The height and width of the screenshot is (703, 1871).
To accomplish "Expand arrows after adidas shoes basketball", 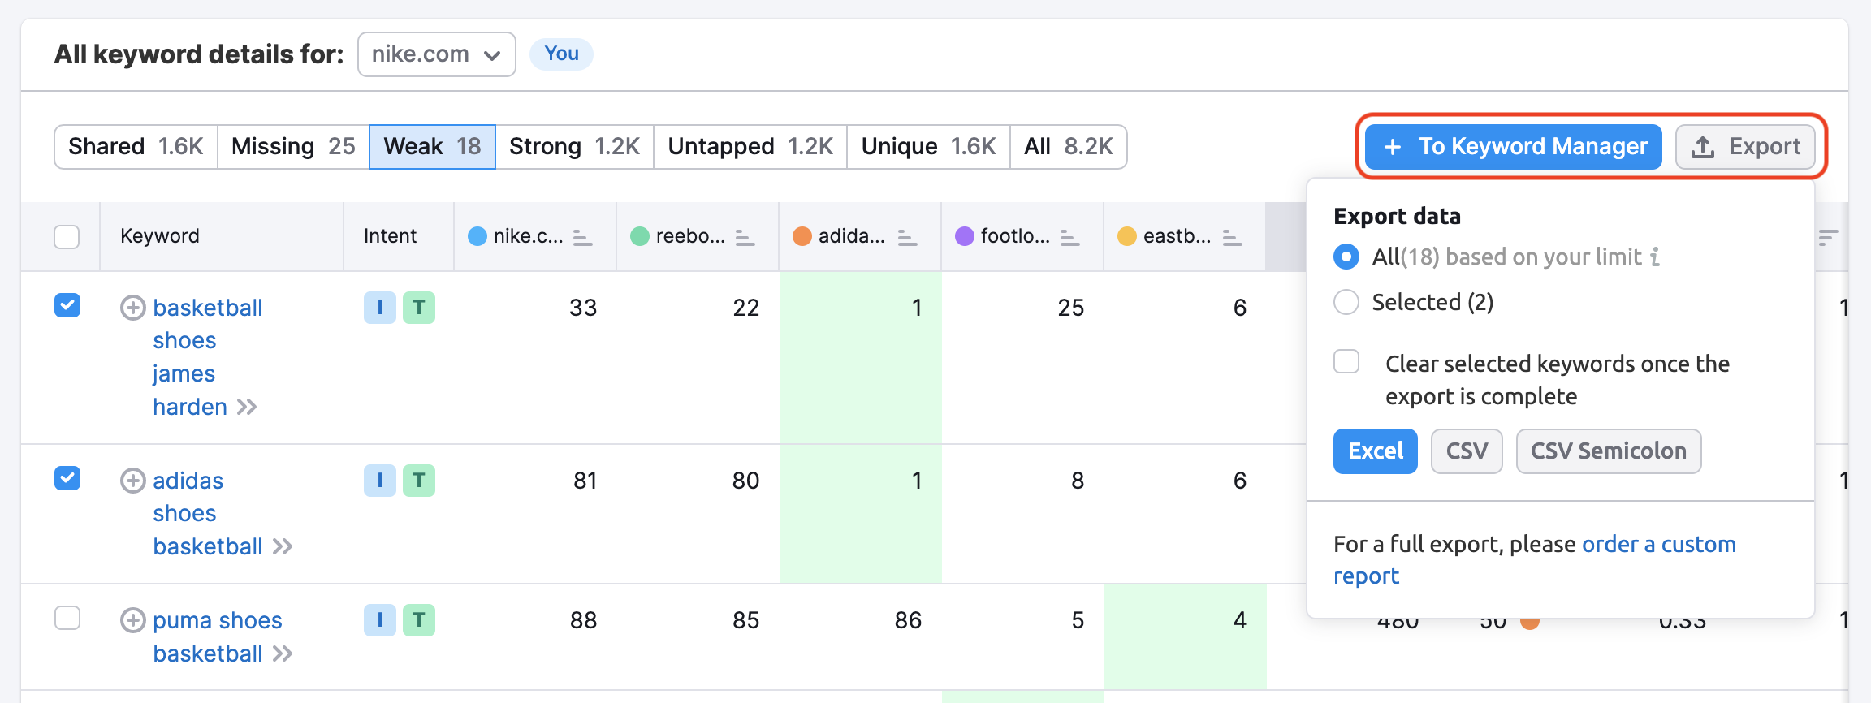I will (x=283, y=547).
